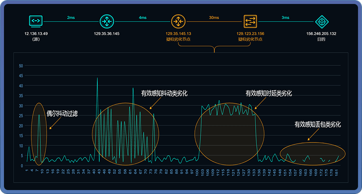
Task: Select the 12.136.13.49 source IP label
Action: pos(36,34)
